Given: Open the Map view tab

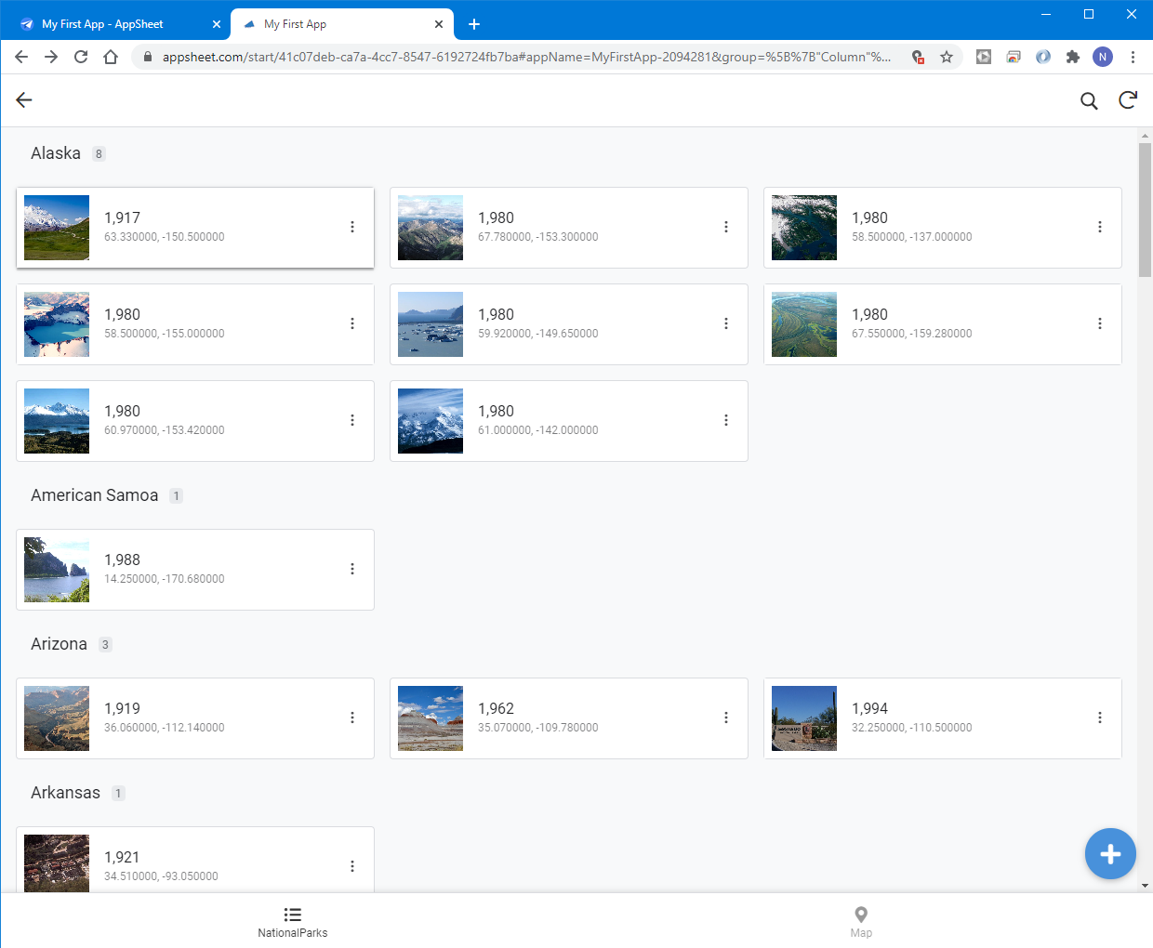Looking at the screenshot, I should point(861,921).
